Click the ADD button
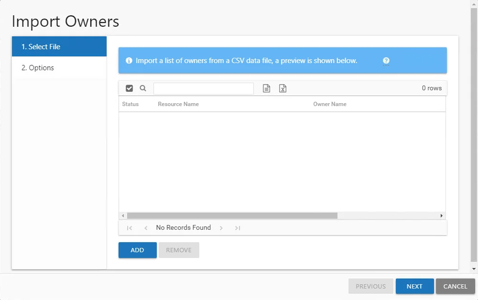The width and height of the screenshot is (478, 300). click(x=138, y=250)
